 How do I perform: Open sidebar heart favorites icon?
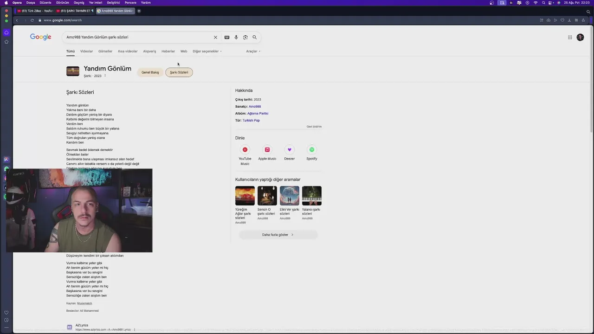point(6,312)
